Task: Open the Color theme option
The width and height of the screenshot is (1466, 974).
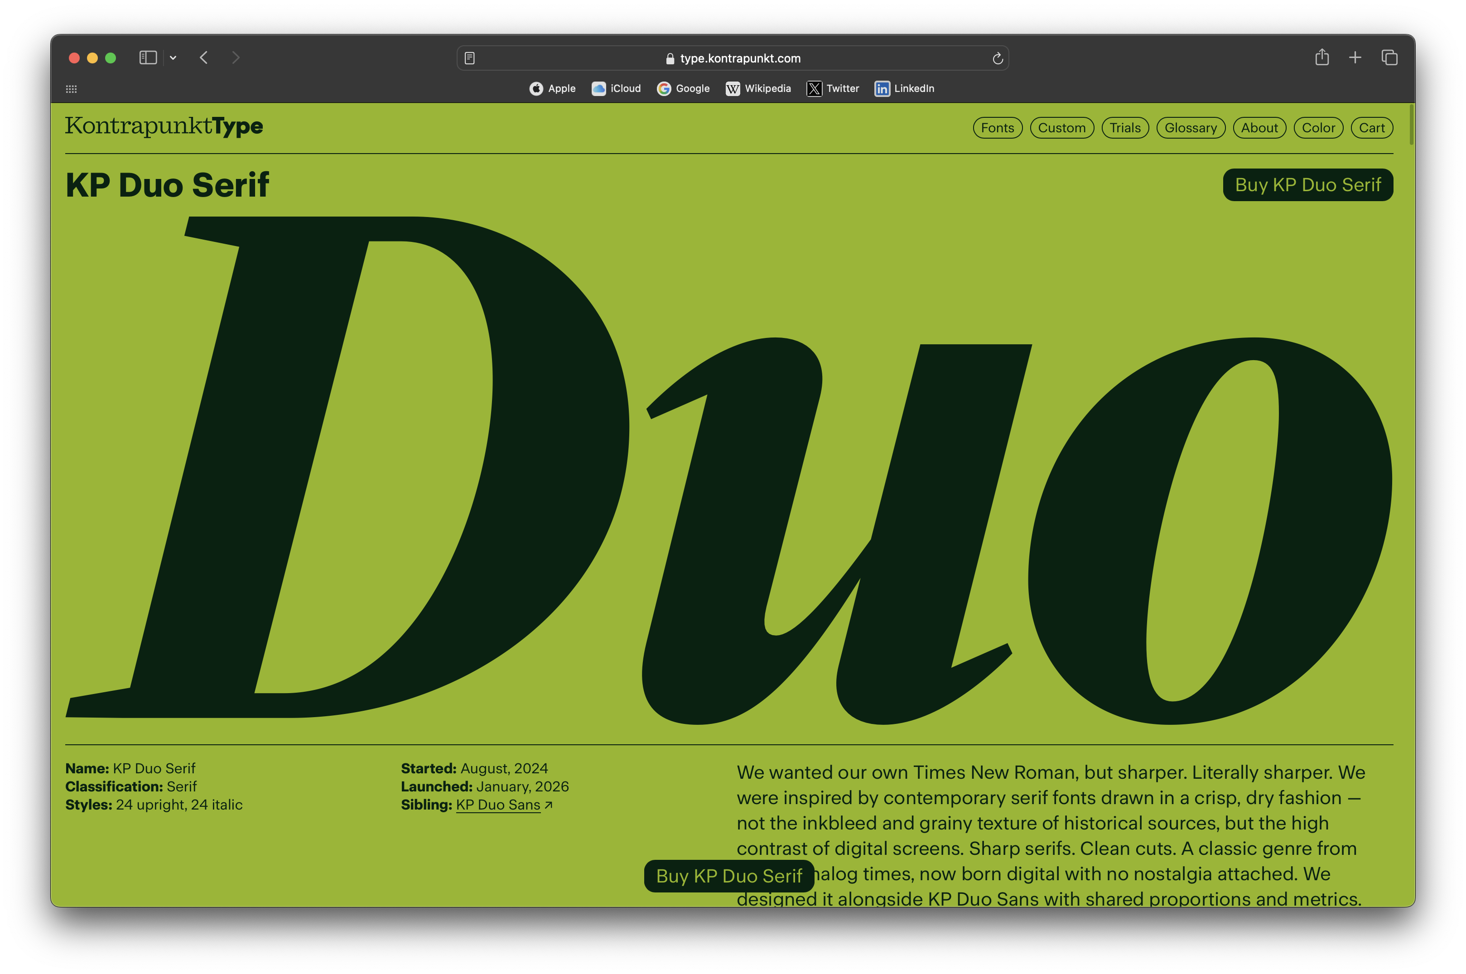Action: (x=1318, y=128)
